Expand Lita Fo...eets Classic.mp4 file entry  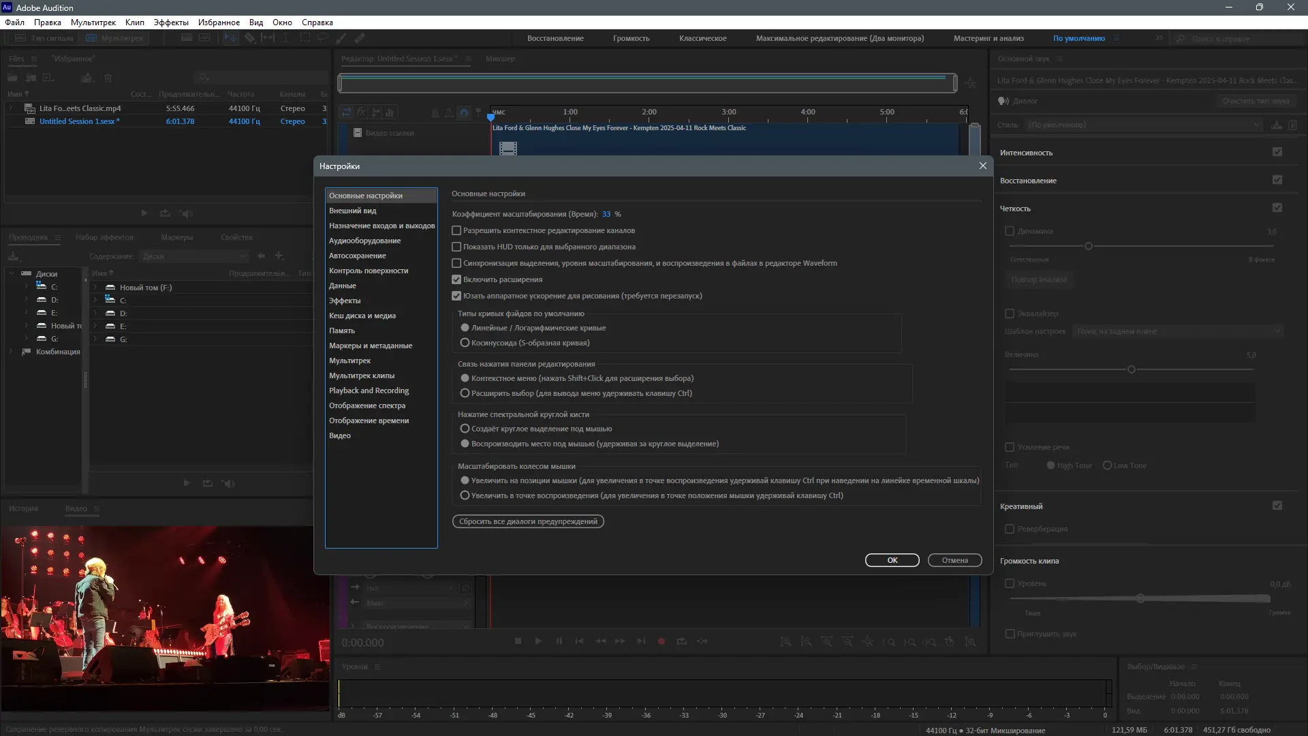[10, 108]
